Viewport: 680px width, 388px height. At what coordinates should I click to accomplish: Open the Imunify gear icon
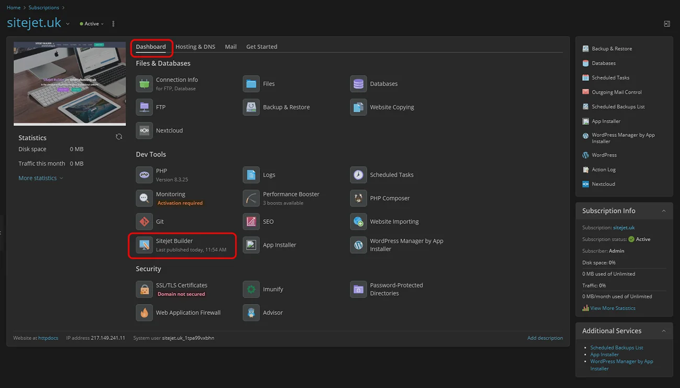[251, 289]
